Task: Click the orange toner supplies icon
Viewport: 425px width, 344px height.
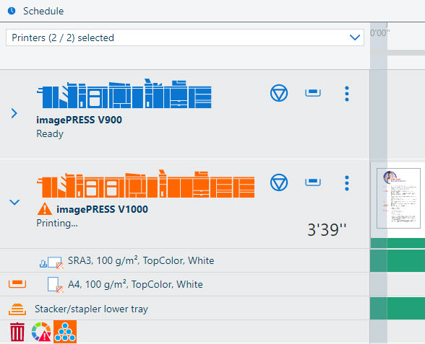Action: click(65, 332)
